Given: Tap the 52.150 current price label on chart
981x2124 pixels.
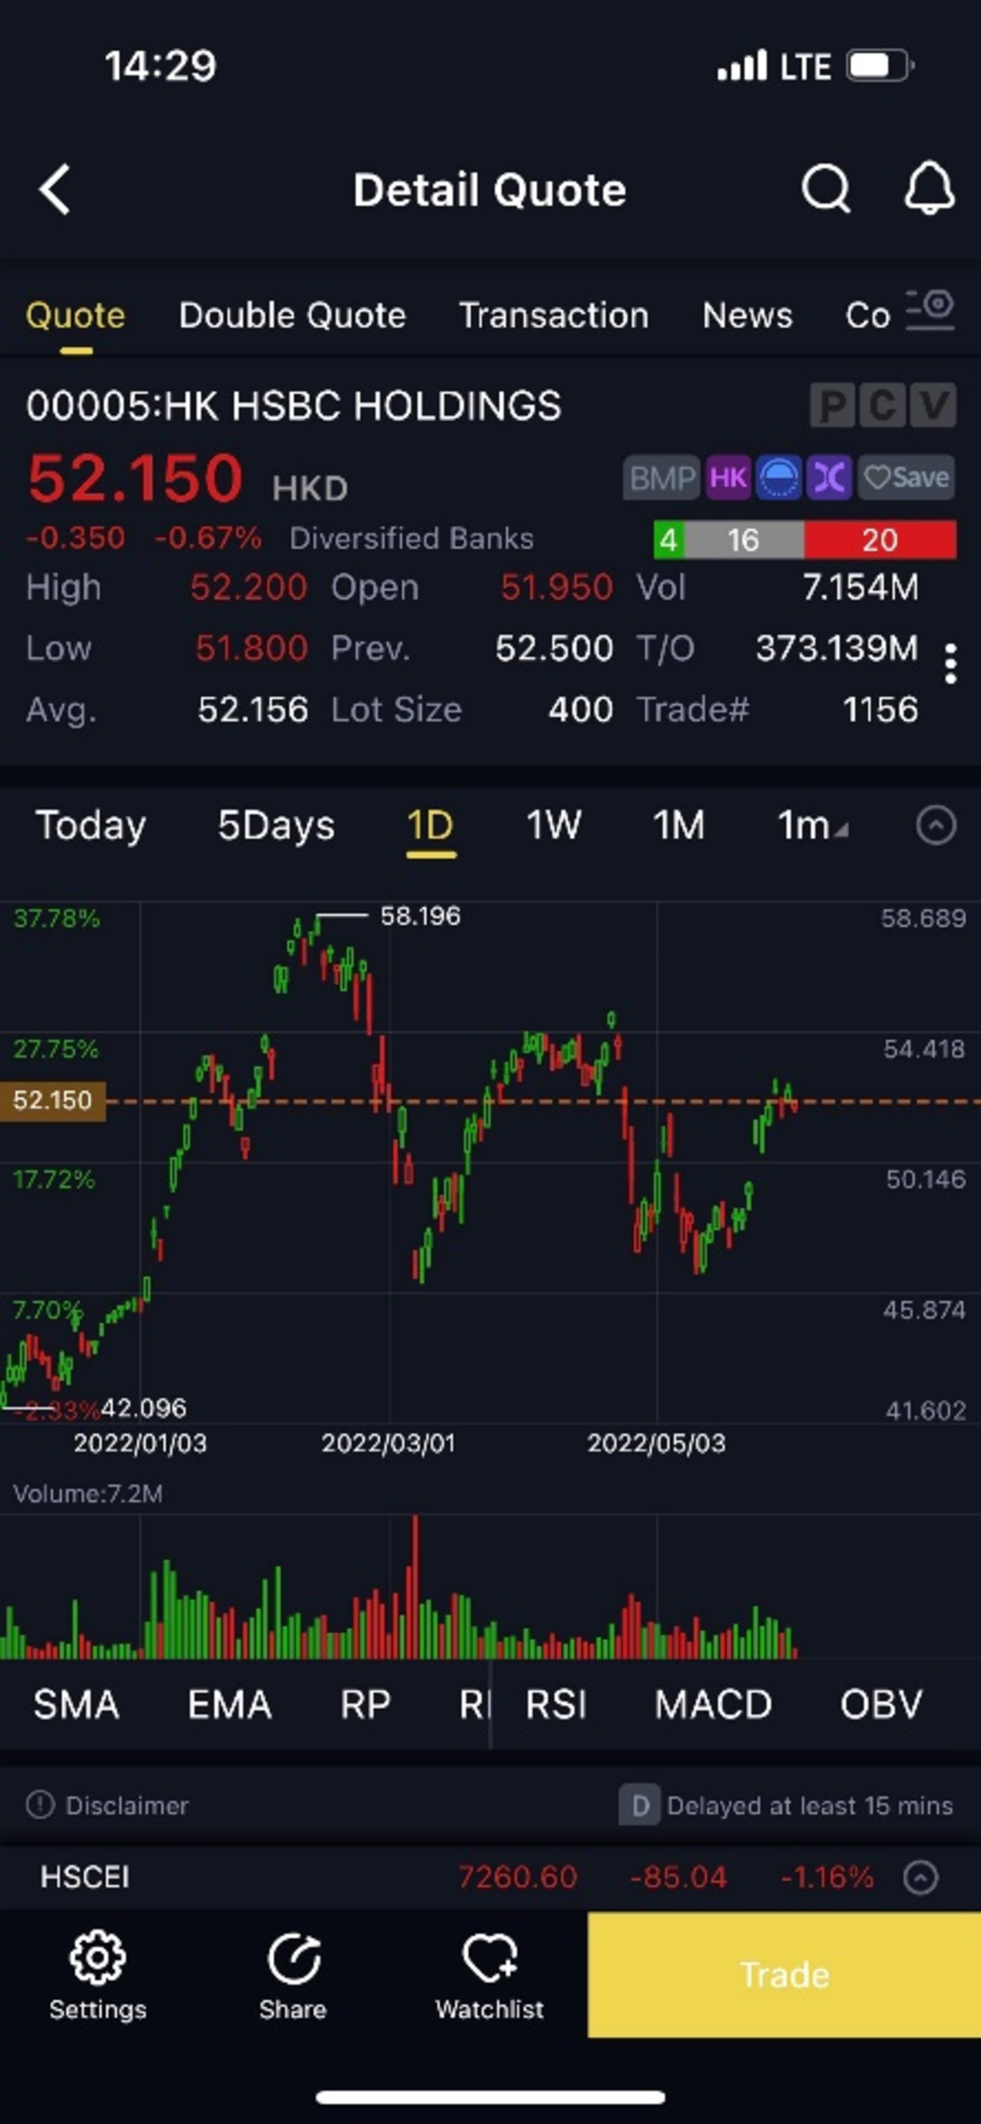Looking at the screenshot, I should coord(53,1100).
